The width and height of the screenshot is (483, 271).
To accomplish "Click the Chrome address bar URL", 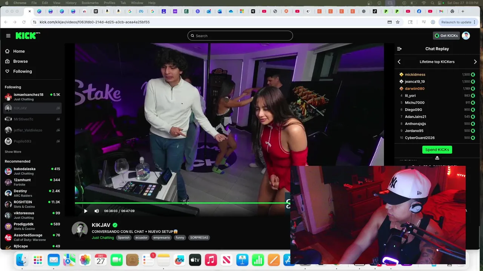I will (x=95, y=22).
